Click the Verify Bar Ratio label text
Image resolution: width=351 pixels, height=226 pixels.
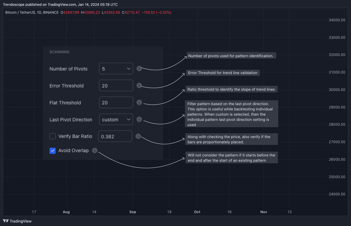(x=75, y=136)
